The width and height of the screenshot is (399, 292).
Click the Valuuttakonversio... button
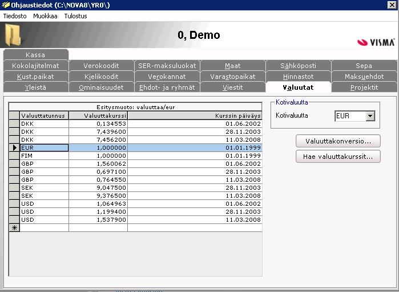click(338, 141)
